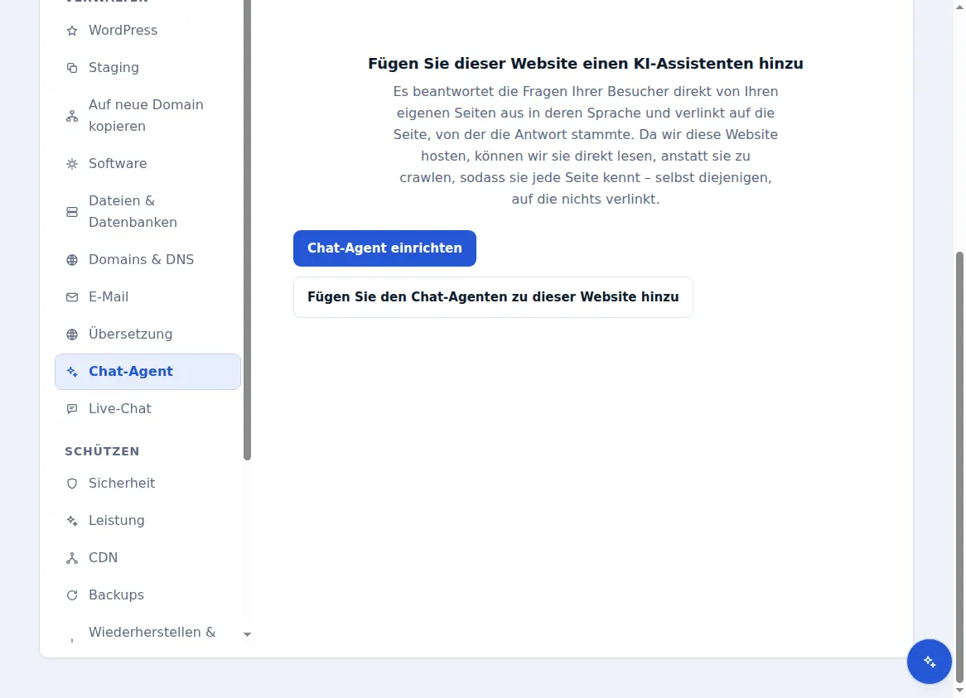The image size is (966, 698).
Task: Select the Übersetzung menu item
Action: coord(147,335)
